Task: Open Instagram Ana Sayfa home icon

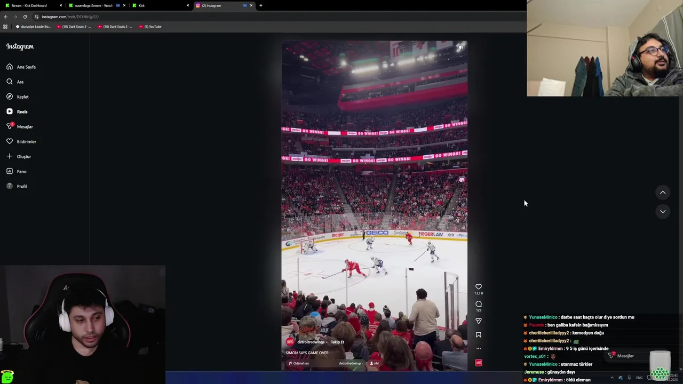Action: click(10, 67)
